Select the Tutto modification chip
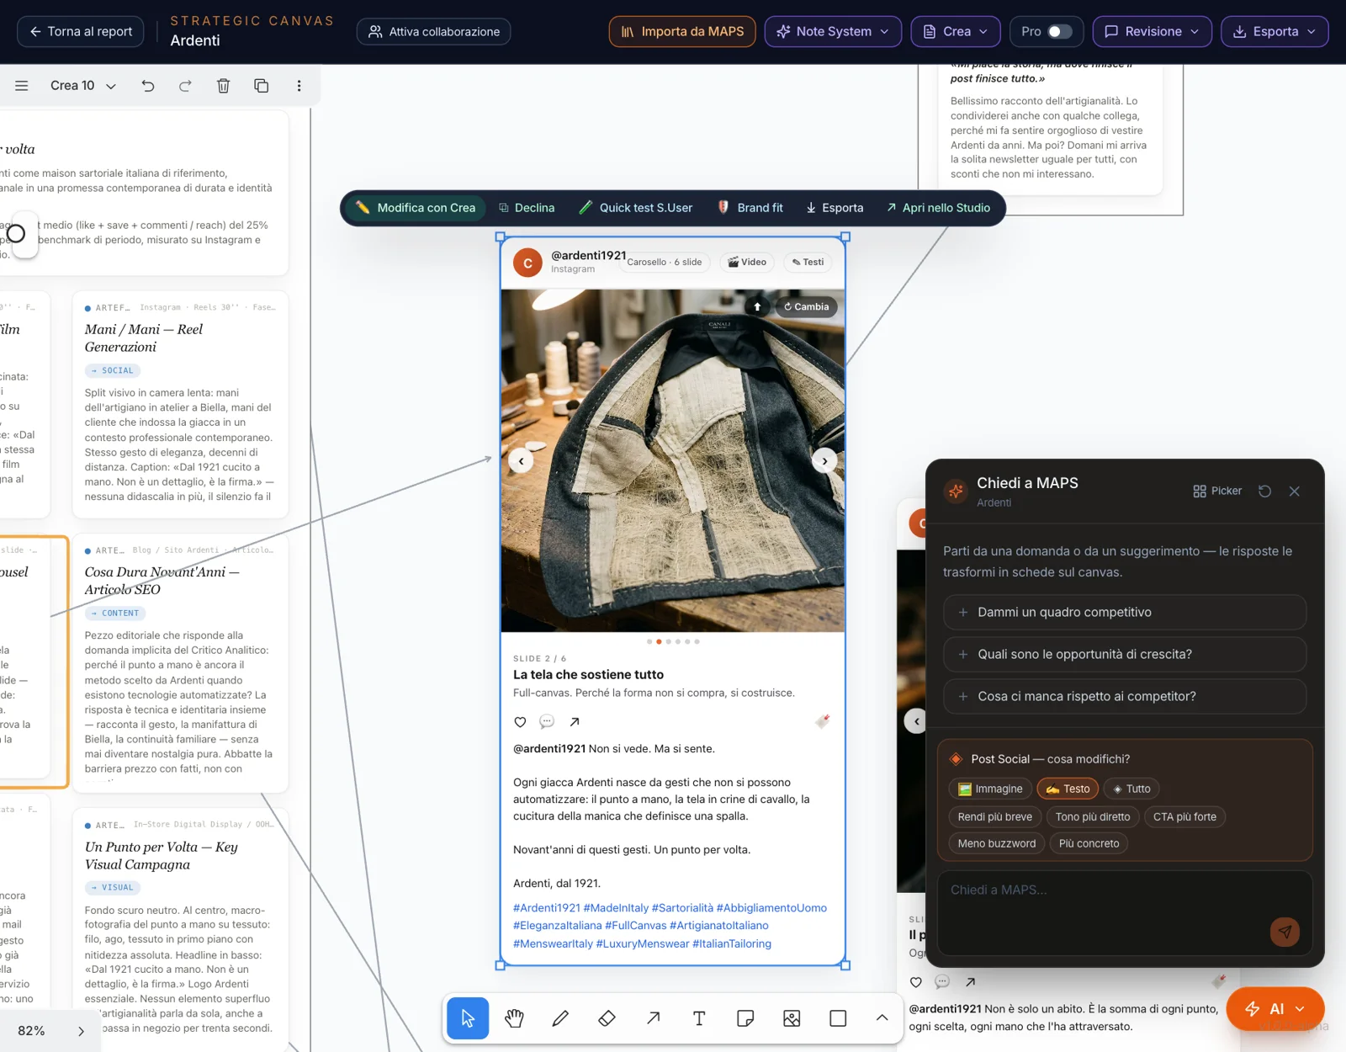The image size is (1346, 1052). click(1131, 789)
